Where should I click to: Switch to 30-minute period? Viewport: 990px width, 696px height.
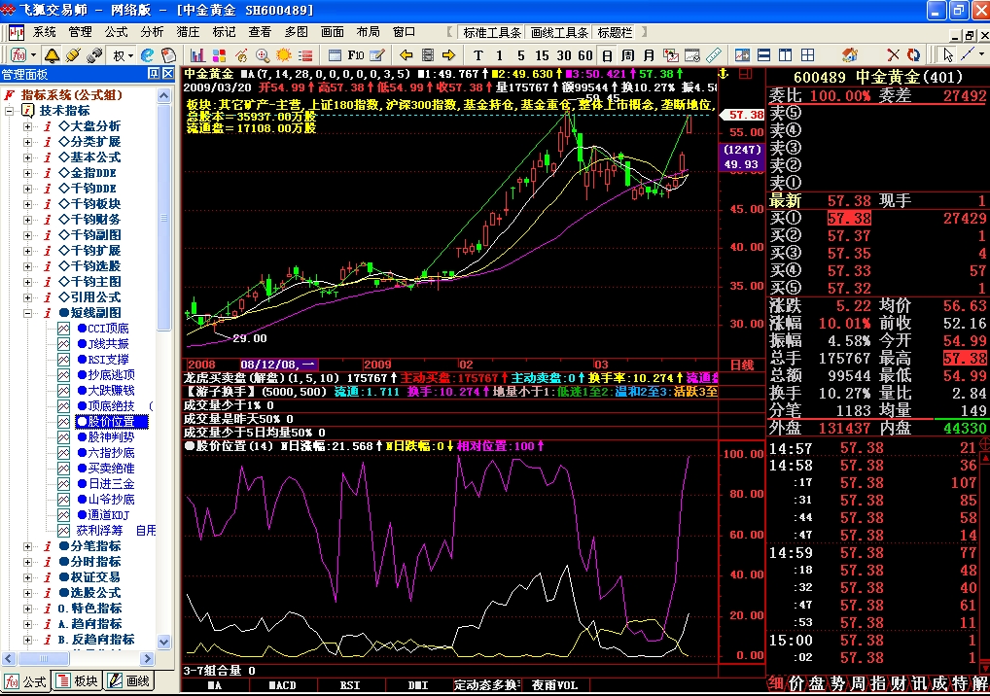pos(564,55)
